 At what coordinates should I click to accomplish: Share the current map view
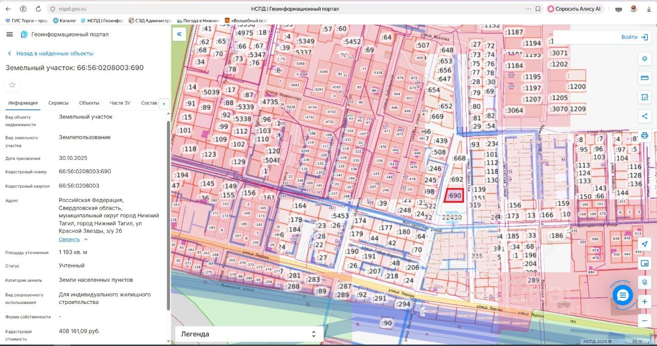pyautogui.click(x=645, y=116)
